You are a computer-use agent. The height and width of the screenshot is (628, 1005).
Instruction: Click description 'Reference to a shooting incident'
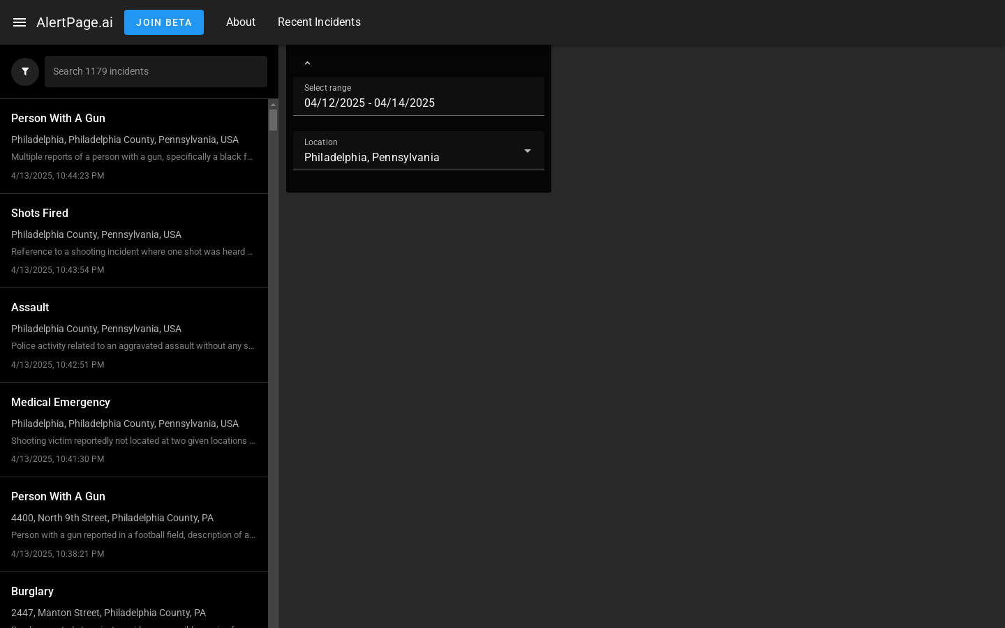[133, 252]
